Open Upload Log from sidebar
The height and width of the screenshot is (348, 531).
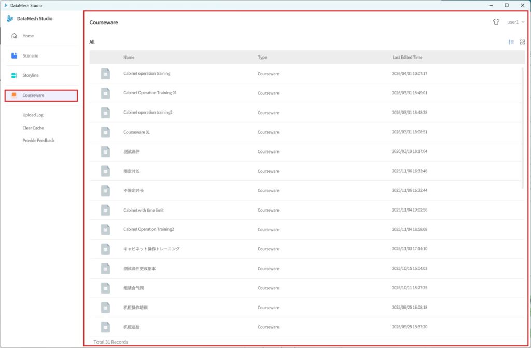pos(33,115)
